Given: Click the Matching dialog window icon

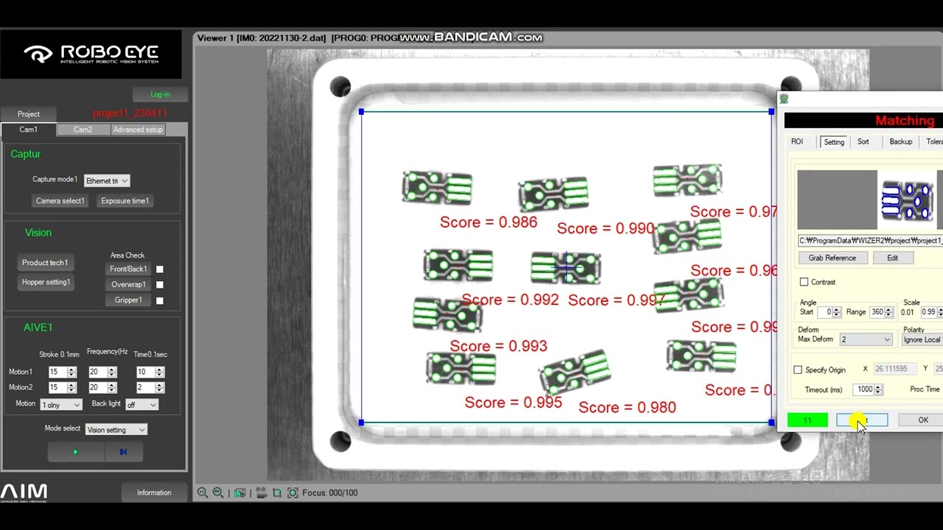Looking at the screenshot, I should click(x=784, y=99).
